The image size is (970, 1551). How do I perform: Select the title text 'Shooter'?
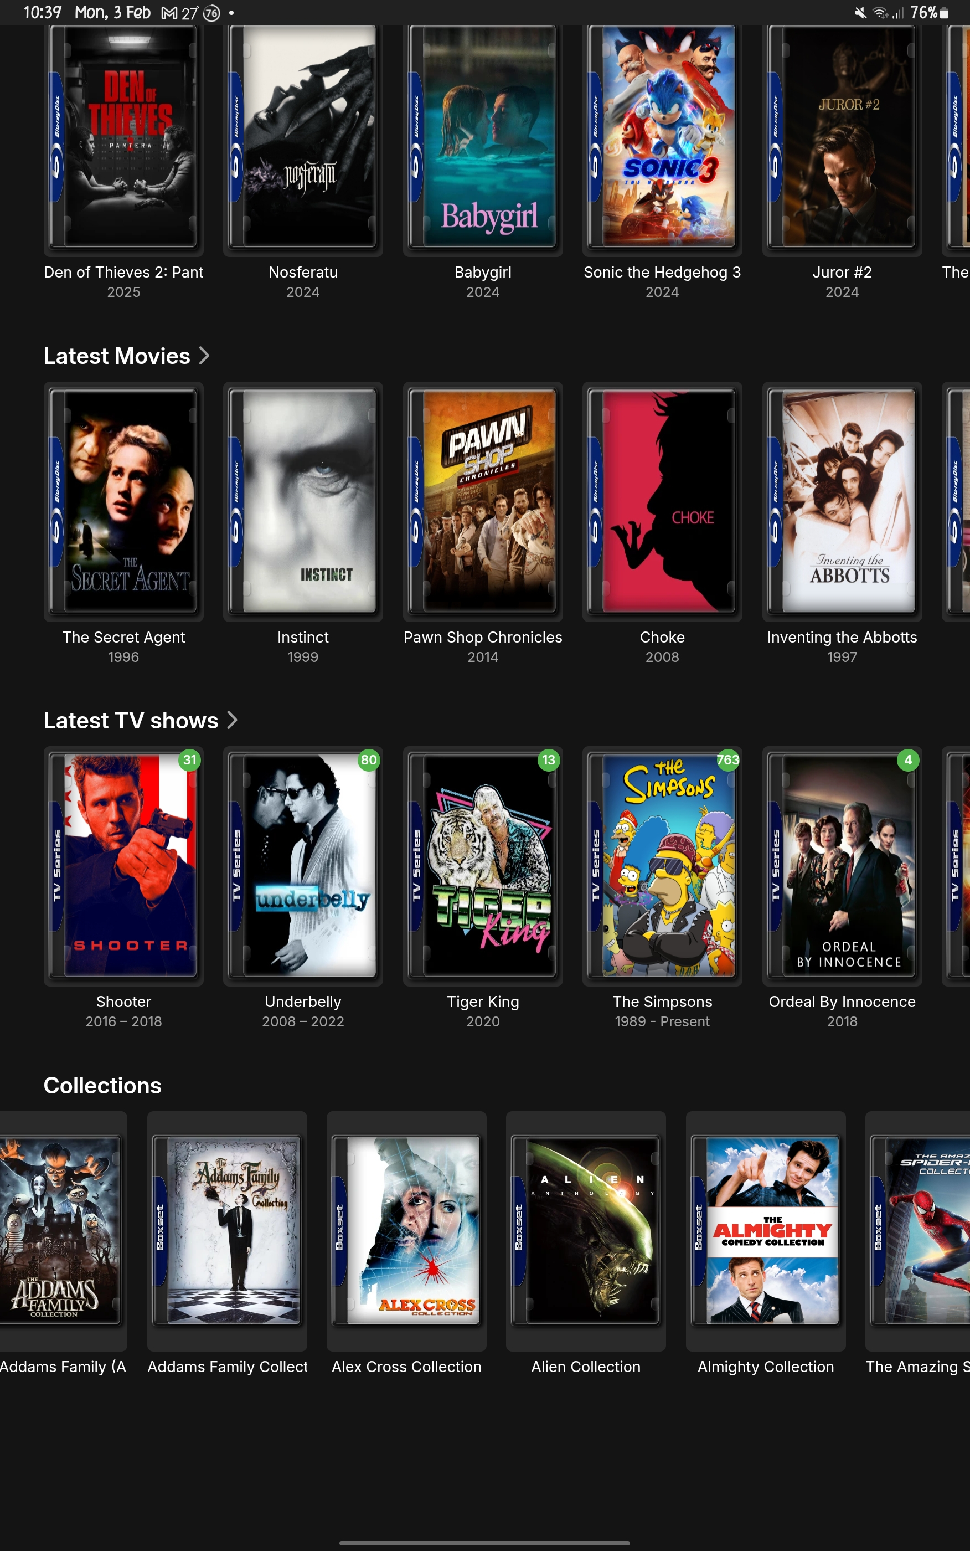(124, 1002)
